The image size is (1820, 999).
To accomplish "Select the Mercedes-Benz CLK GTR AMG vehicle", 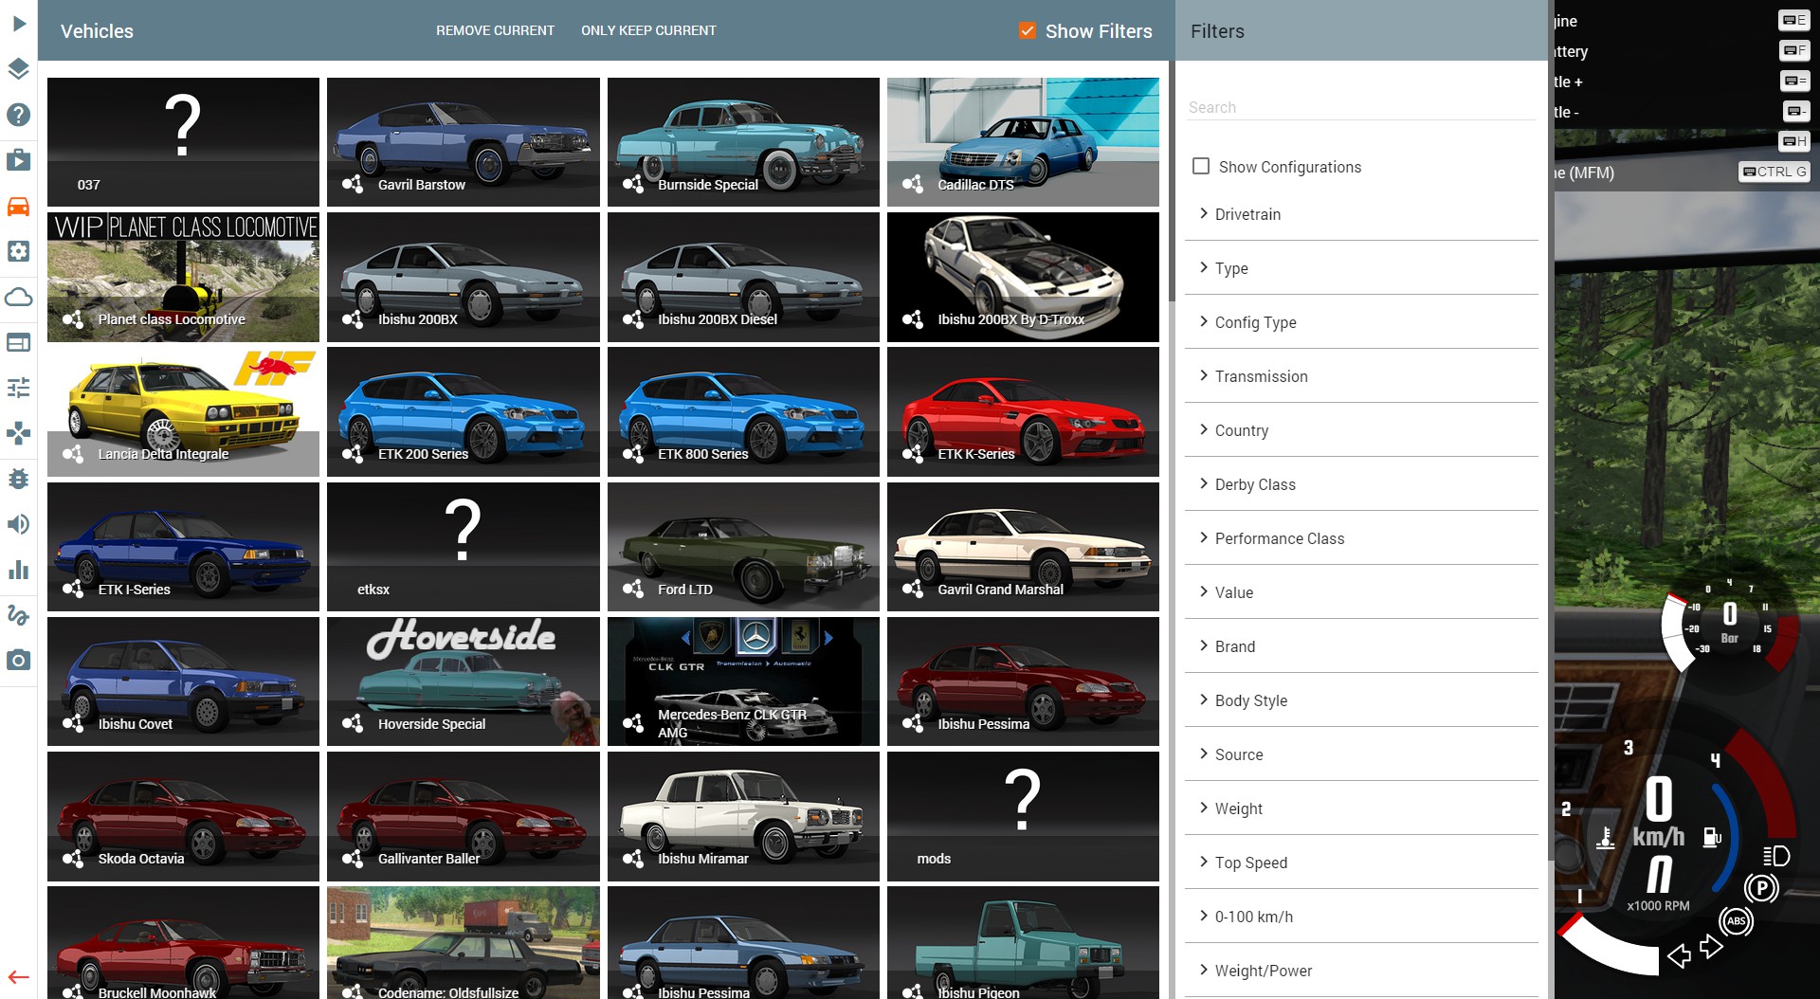I will click(743, 681).
